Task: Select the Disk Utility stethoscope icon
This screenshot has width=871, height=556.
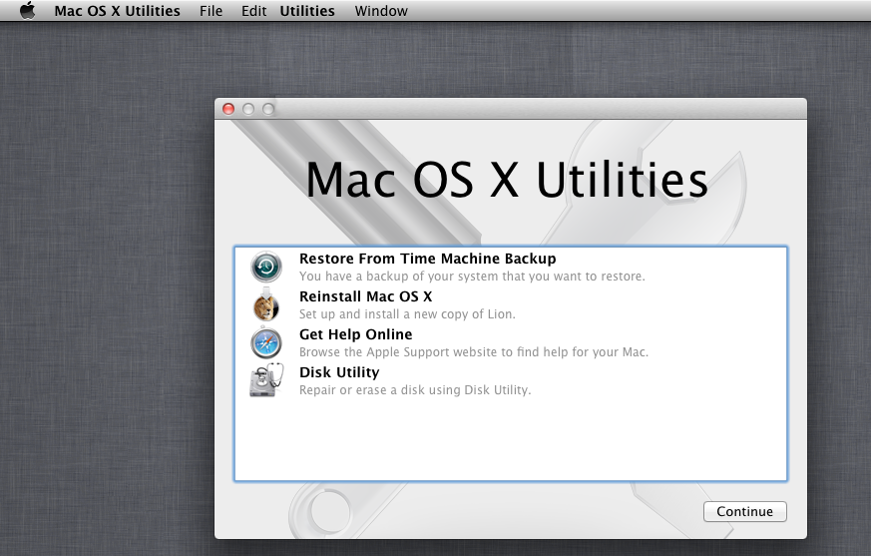Action: [266, 379]
